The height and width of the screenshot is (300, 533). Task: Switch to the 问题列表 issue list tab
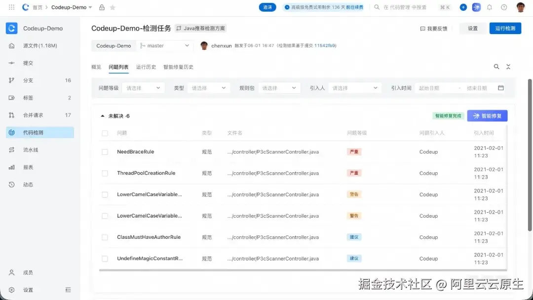tap(118, 67)
